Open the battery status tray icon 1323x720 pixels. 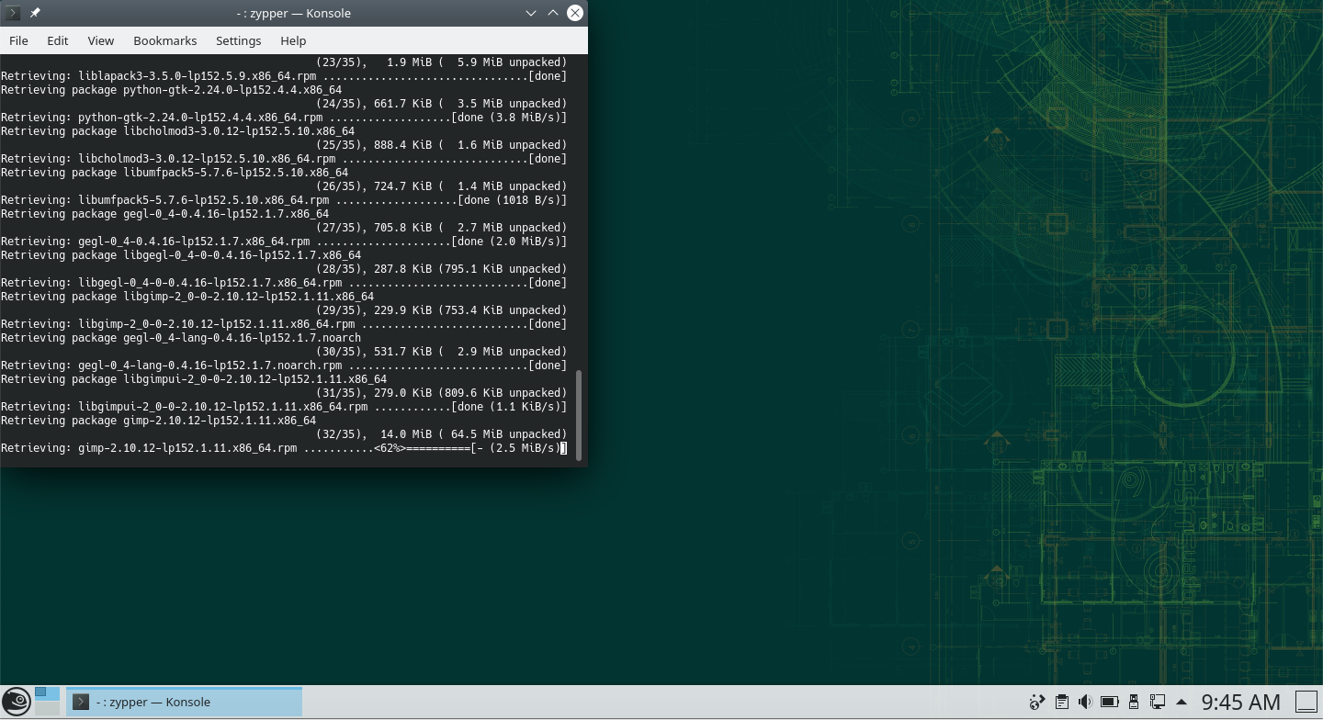pos(1109,703)
